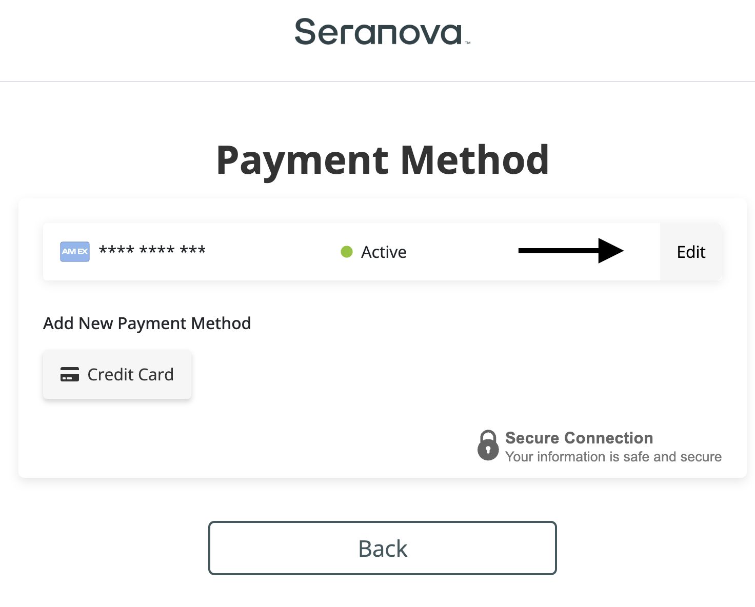Click the Credit Card label to add a card
Screen dimensions: 755x607
click(130, 374)
